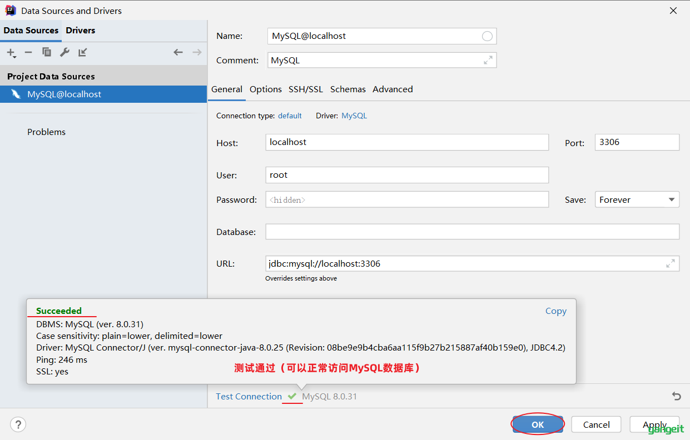Click the Cancel button
690x440 pixels.
pos(597,424)
